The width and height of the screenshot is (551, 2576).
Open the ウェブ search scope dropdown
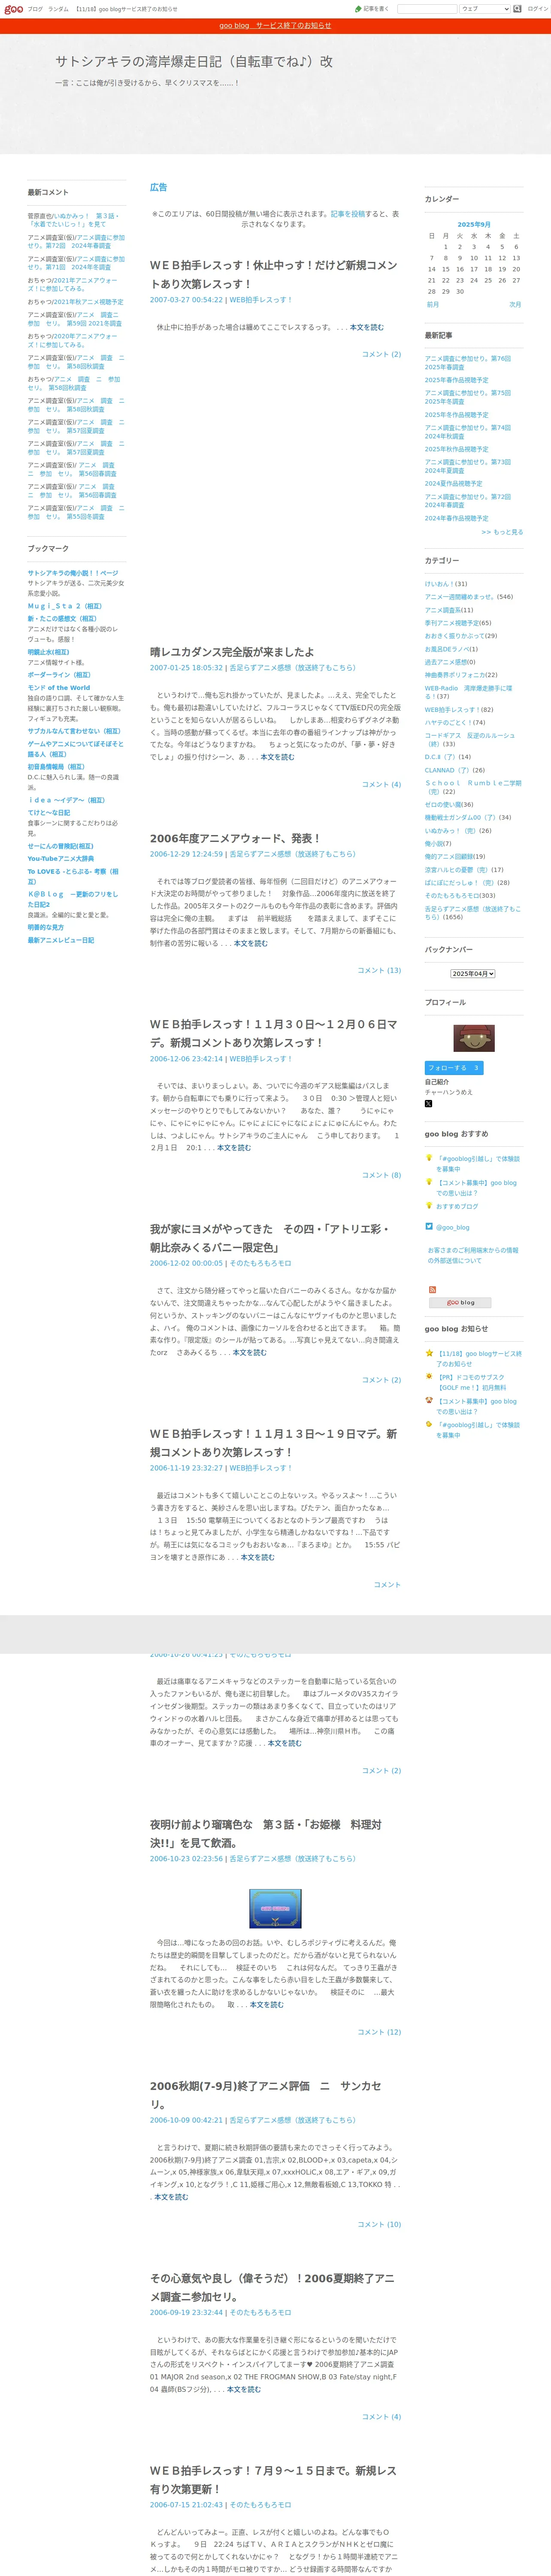[484, 9]
